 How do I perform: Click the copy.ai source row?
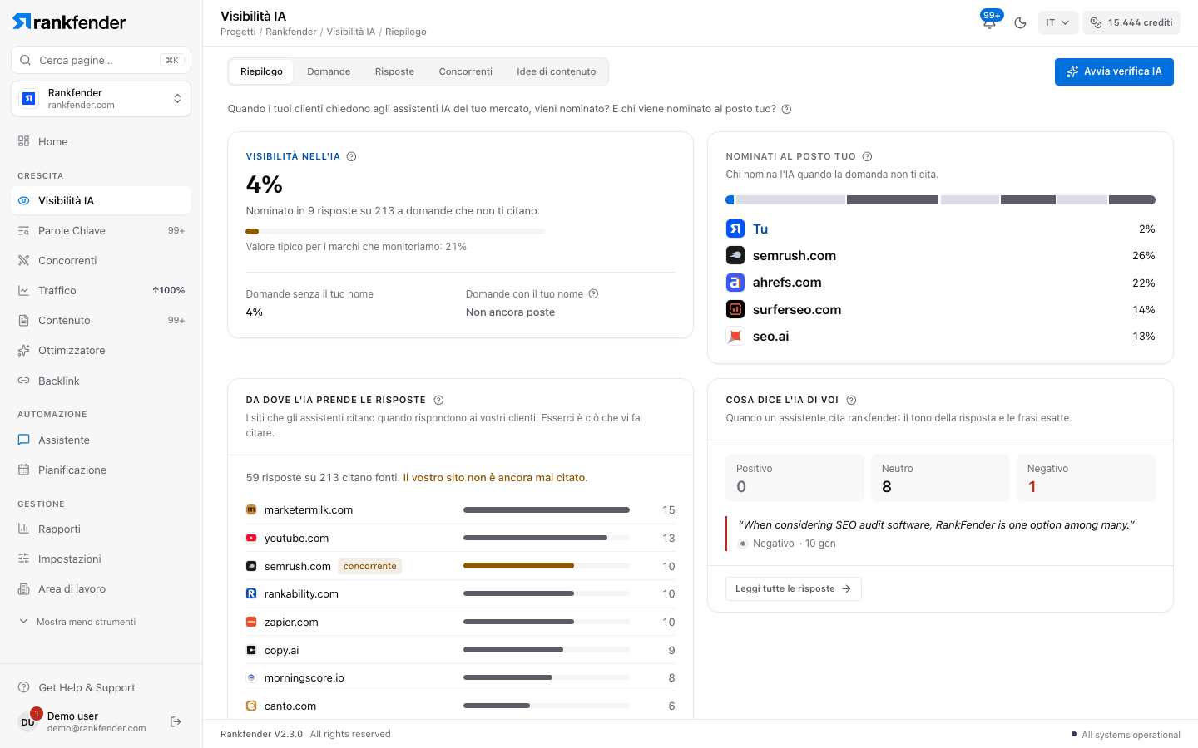460,650
